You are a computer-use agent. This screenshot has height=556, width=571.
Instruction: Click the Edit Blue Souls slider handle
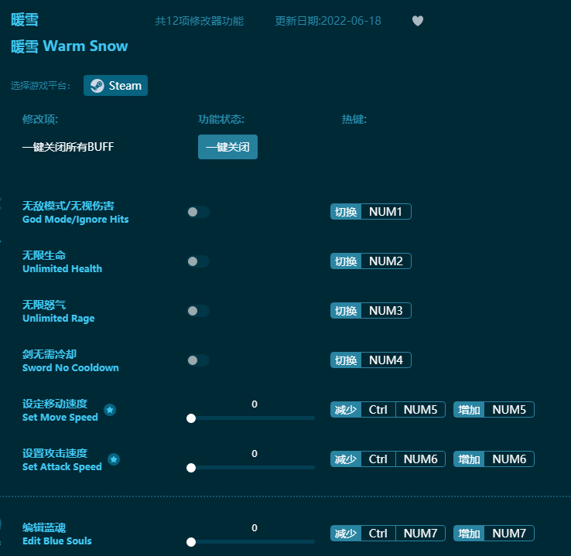click(x=191, y=542)
